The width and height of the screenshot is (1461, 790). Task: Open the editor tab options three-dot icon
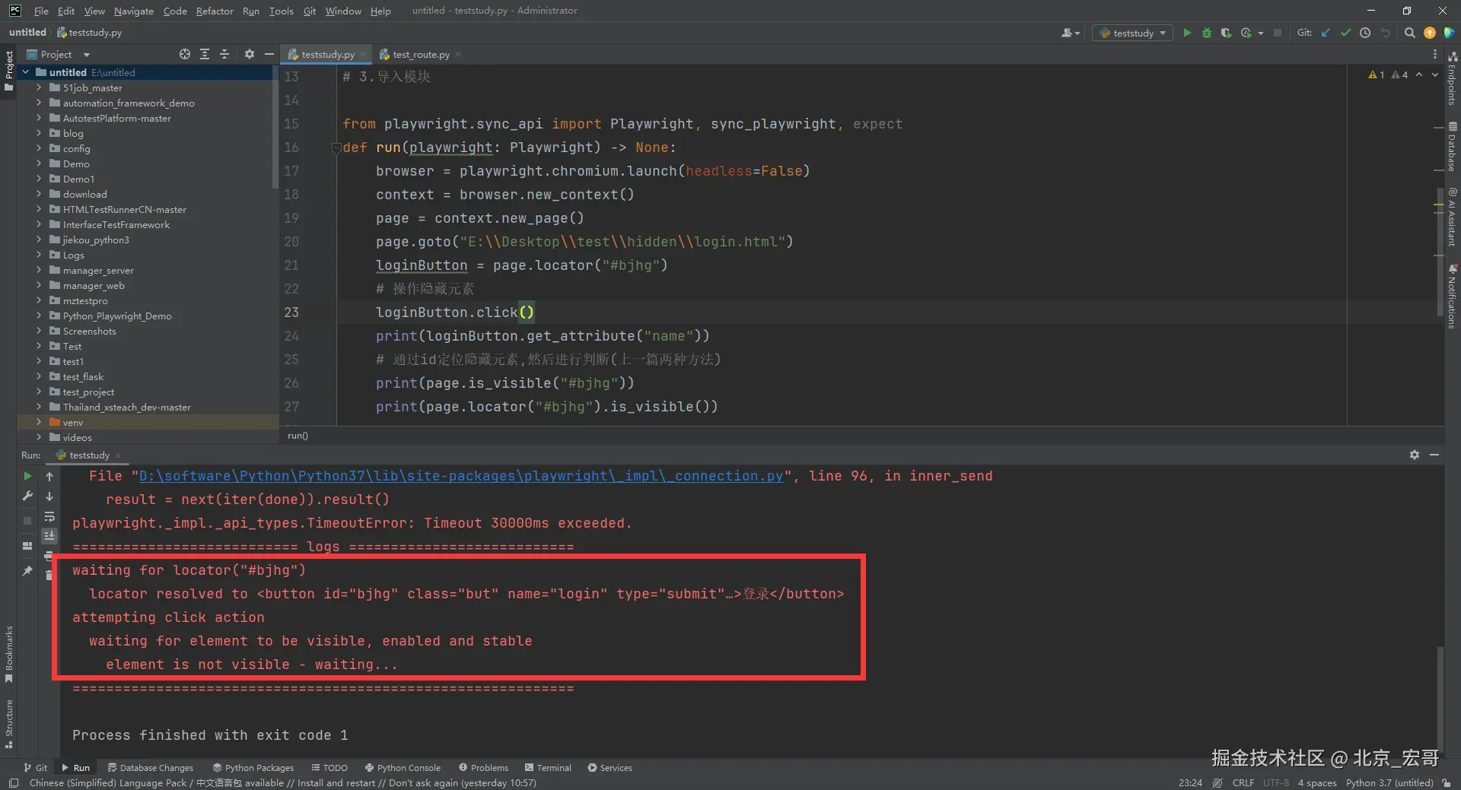click(1435, 54)
